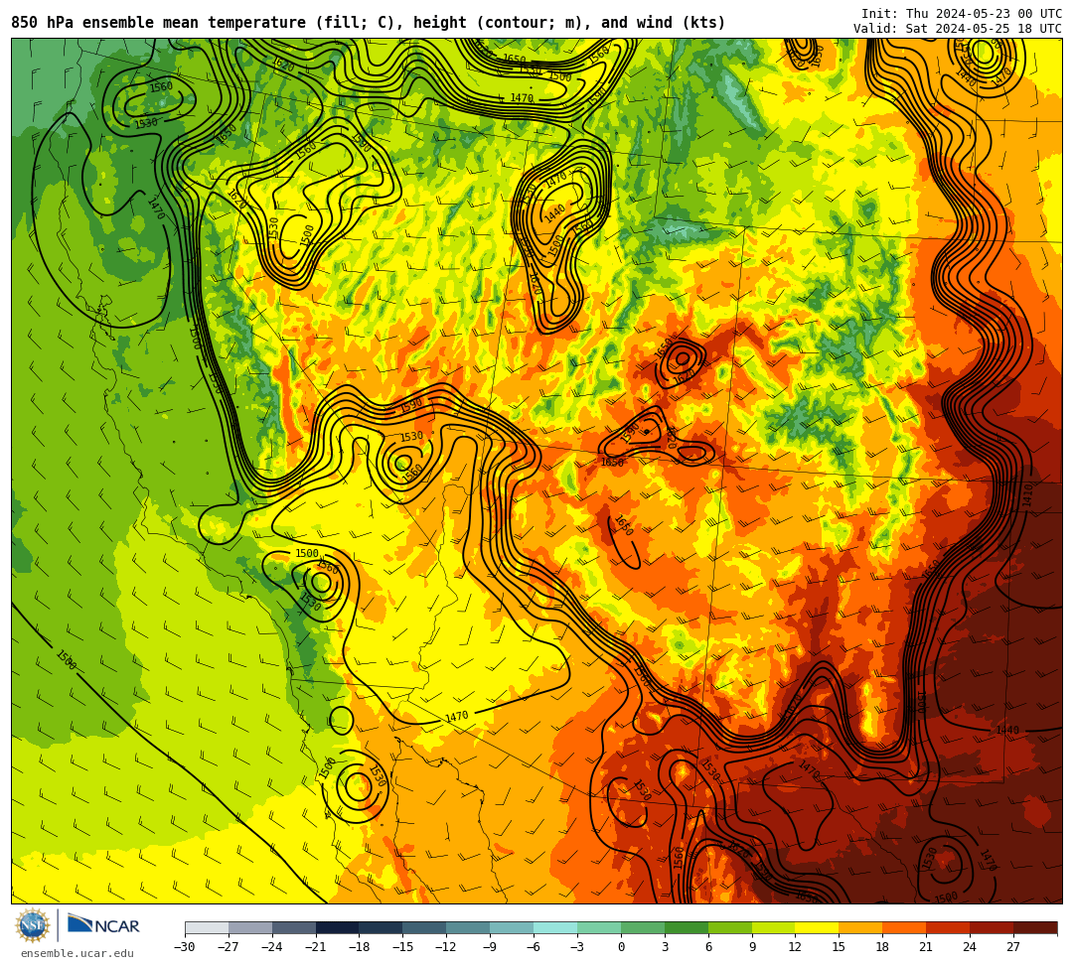Pick the green colorbar swatch between 0 and 3
The image size is (1073, 966).
[643, 927]
